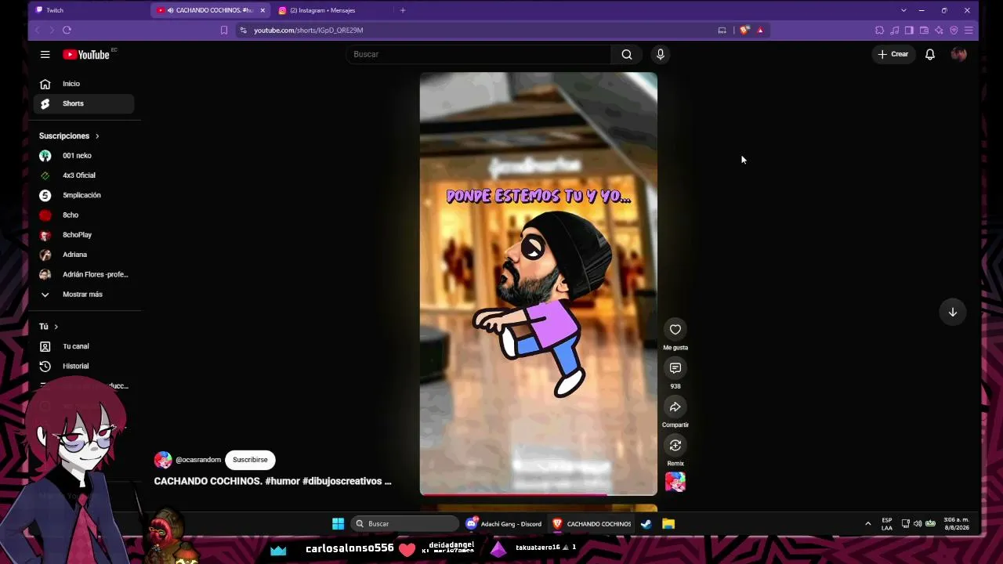Viewport: 1003px width, 564px height.
Task: Open the notifications bell
Action: pos(930,54)
